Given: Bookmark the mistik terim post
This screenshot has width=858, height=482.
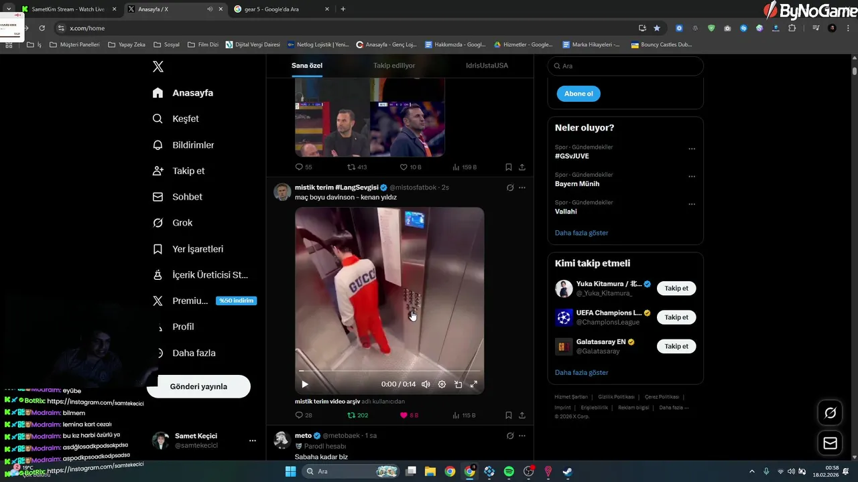Looking at the screenshot, I should [x=509, y=415].
